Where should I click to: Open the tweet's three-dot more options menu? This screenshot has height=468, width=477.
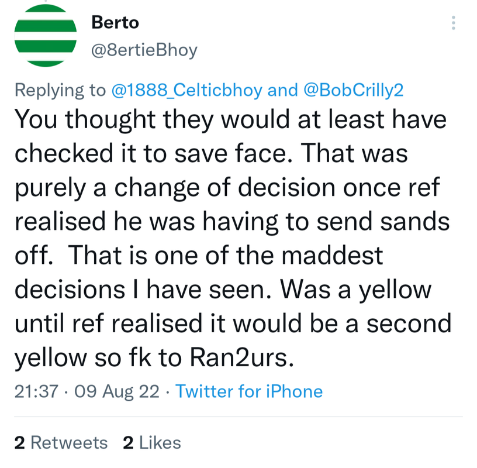pos(454,24)
